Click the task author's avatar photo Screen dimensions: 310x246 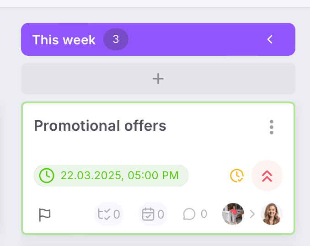[x=233, y=214]
